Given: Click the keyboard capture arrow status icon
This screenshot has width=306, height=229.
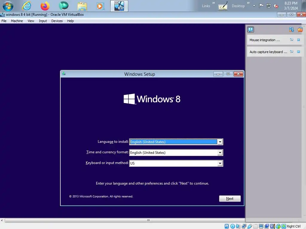Looking at the screenshot, I should [284, 226].
